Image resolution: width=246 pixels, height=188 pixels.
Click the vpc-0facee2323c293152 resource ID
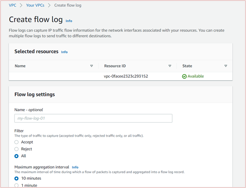tap(126, 76)
